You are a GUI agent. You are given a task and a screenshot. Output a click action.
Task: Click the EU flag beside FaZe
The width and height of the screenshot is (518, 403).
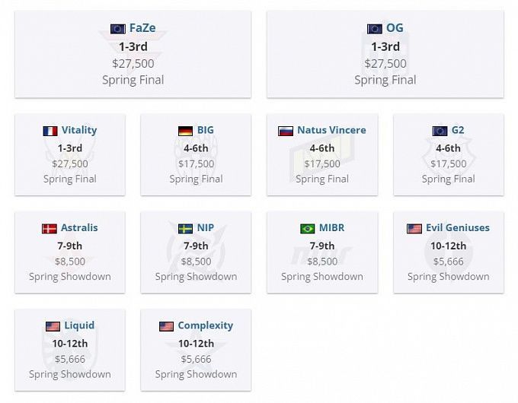pos(117,29)
